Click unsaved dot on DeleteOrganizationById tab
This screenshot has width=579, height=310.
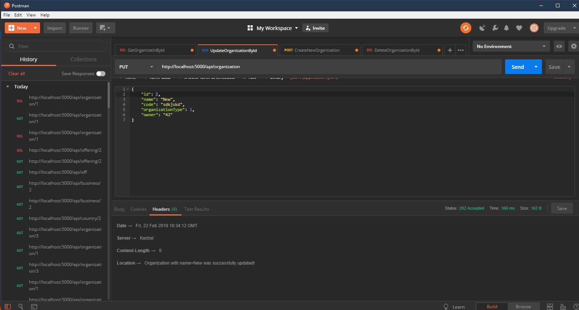439,50
